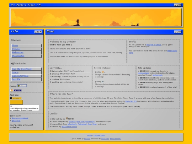The height and width of the screenshot is (144, 192).
Task: Click the 'OKAY! by Forrest Frank' listening entry
Action: pos(74,71)
